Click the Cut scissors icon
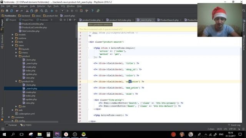The height and width of the screenshot is (138, 246). tap(27, 11)
